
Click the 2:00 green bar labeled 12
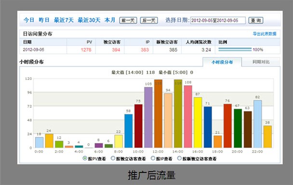[x=59, y=144]
